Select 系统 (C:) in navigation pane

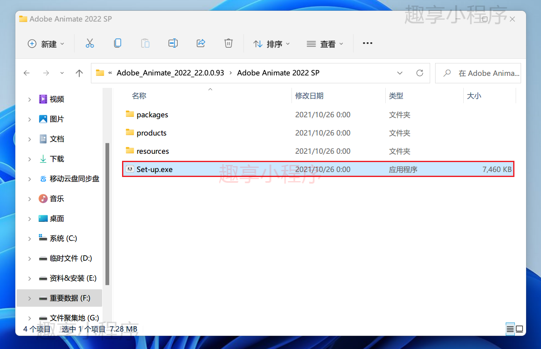pyautogui.click(x=63, y=238)
